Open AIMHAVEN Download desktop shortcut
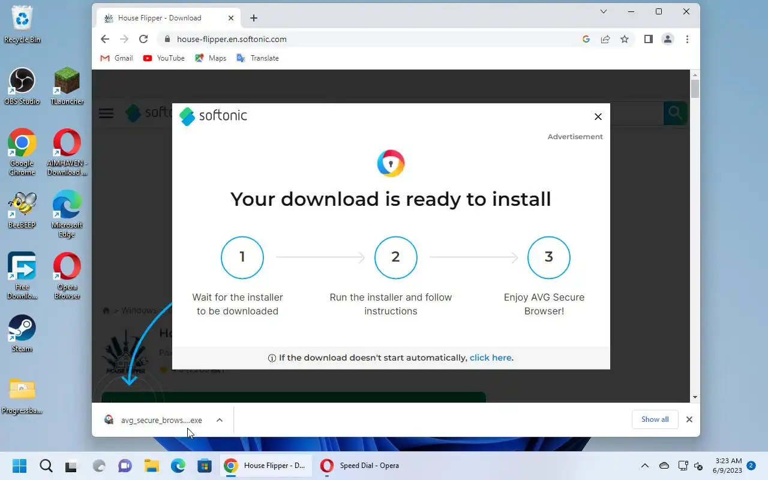 tap(67, 152)
